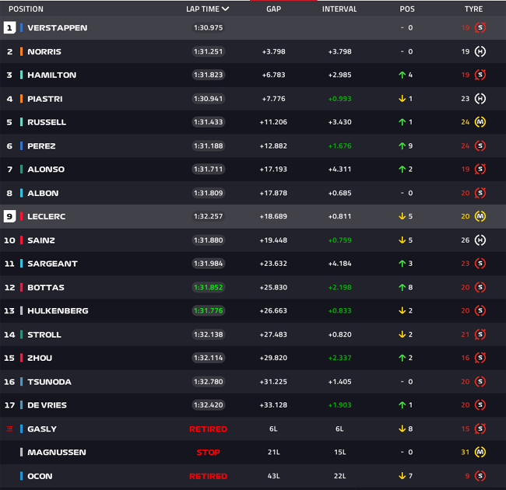Image resolution: width=506 pixels, height=490 pixels.
Task: Select the TYRE column header
Action: point(474,9)
